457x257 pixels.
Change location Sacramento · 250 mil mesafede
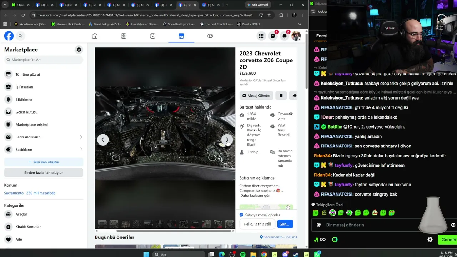point(30,193)
